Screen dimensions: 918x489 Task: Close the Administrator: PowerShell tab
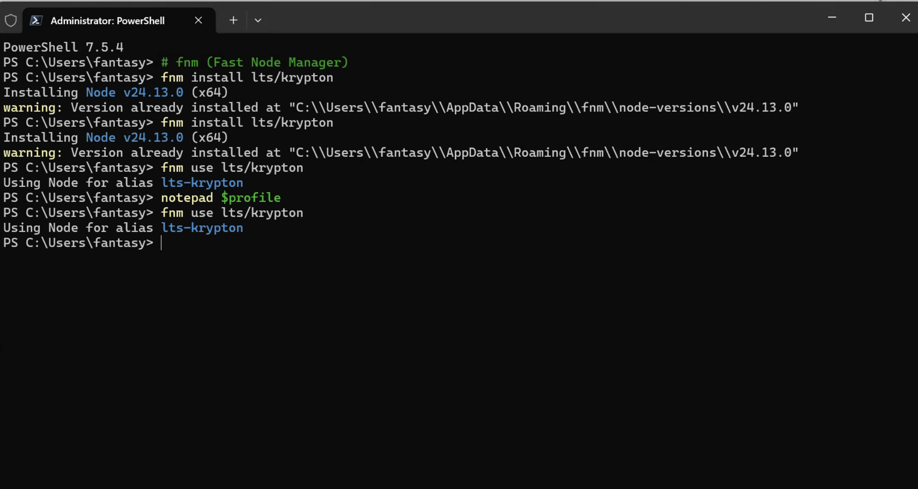(198, 20)
